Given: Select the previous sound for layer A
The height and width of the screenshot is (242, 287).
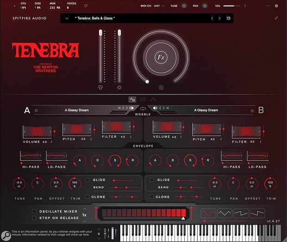Looking at the screenshot, I should tap(123, 108).
